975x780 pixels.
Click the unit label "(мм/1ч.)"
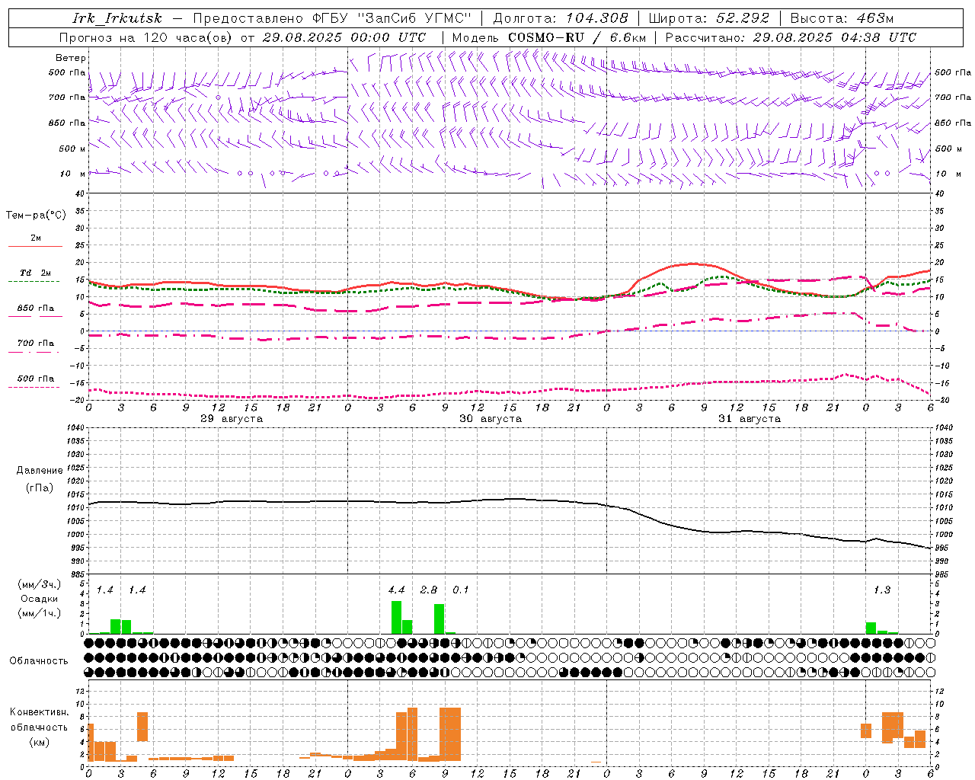click(x=40, y=613)
